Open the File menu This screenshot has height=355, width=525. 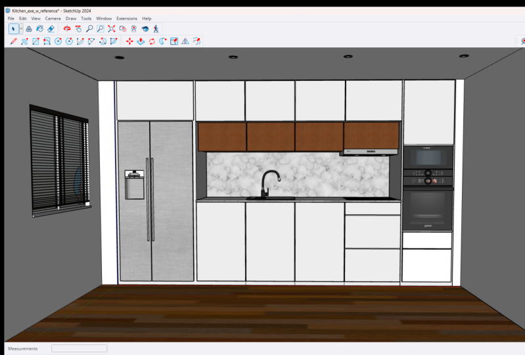pos(11,18)
